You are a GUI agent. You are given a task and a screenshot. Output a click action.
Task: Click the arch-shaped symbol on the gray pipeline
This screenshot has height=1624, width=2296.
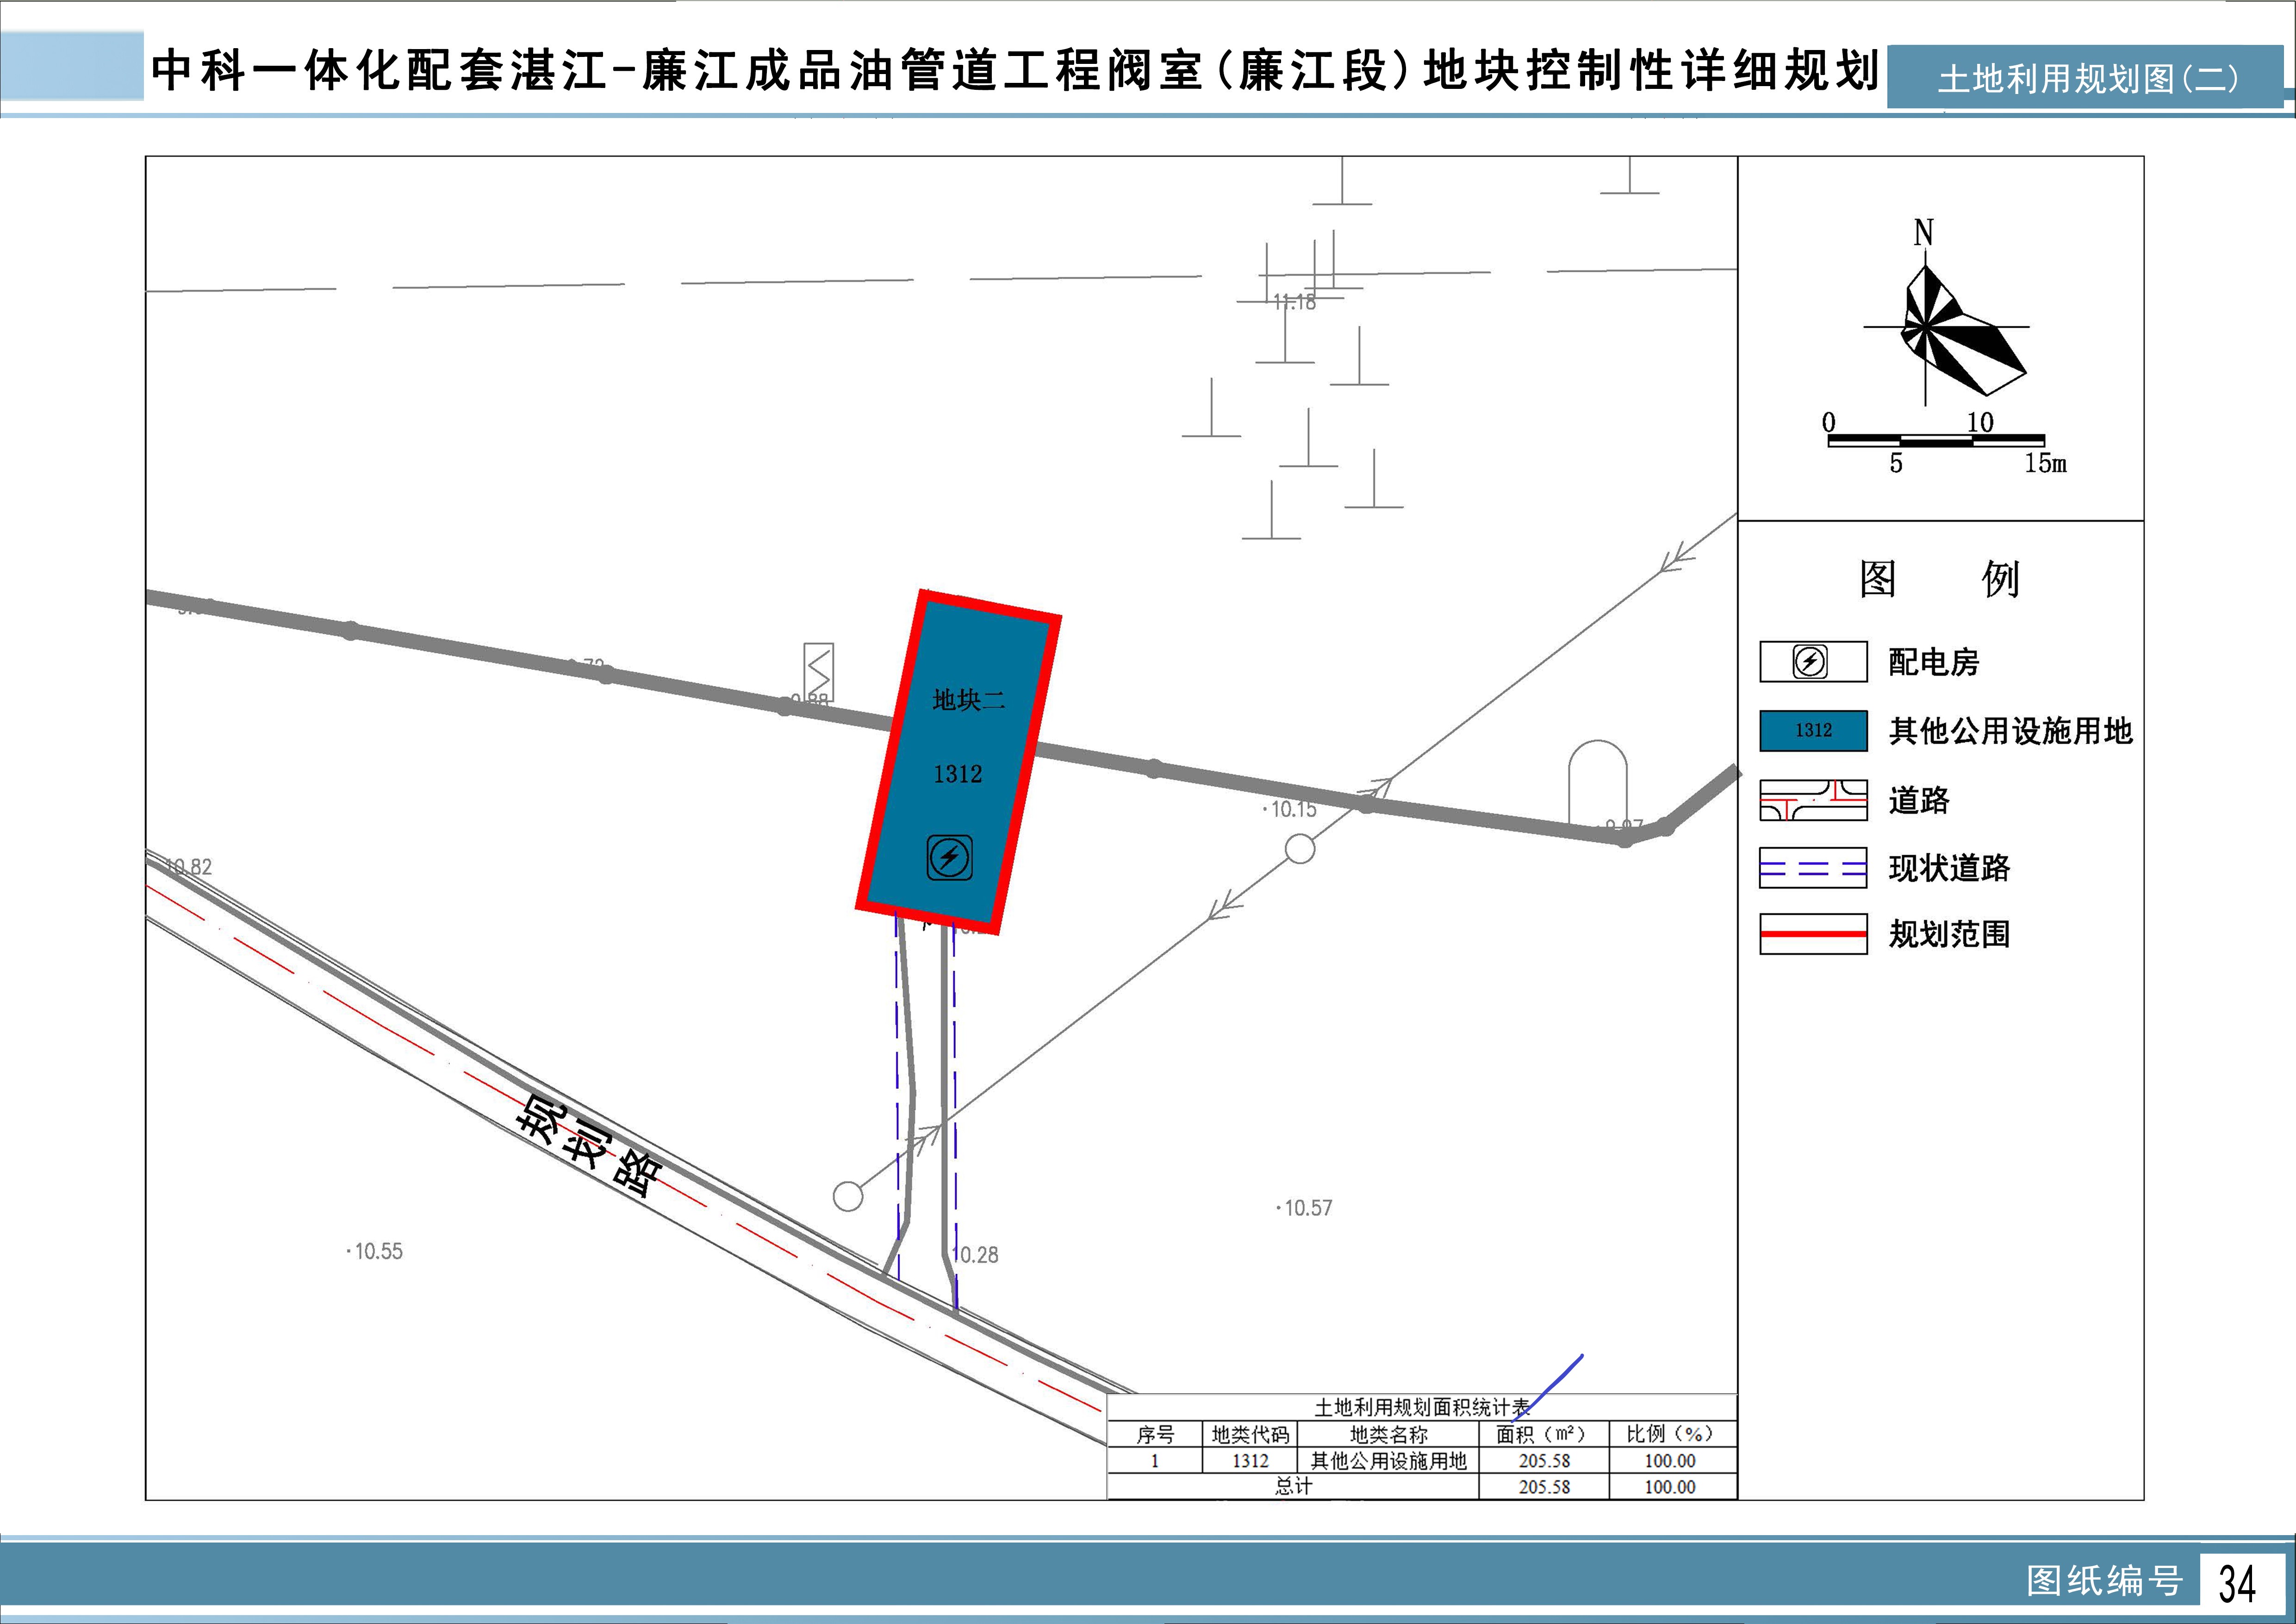pyautogui.click(x=1597, y=783)
